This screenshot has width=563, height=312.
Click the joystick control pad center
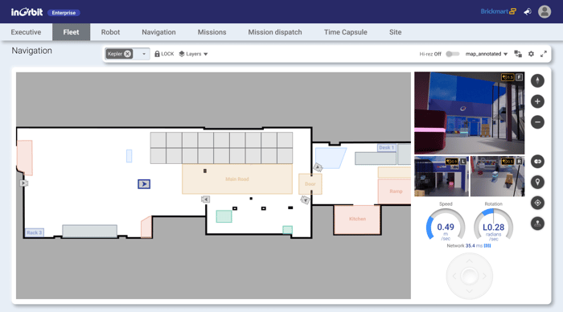(x=469, y=276)
